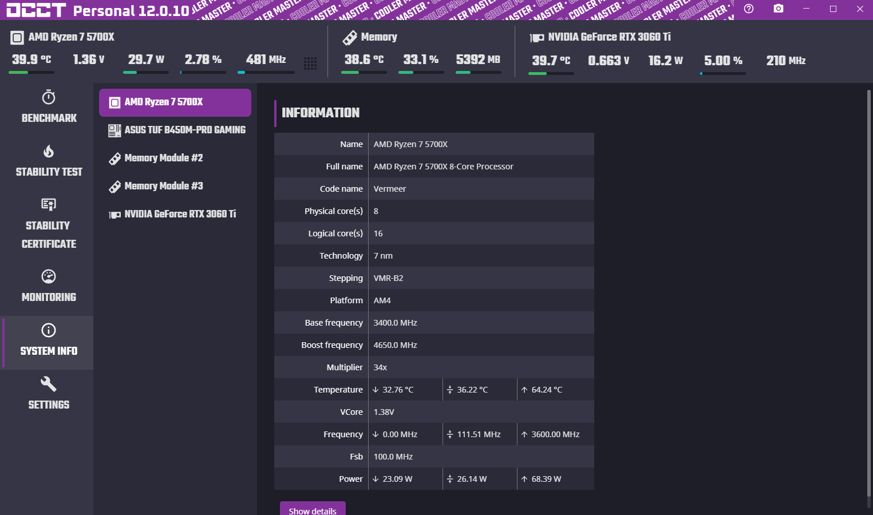Image resolution: width=873 pixels, height=515 pixels.
Task: Go to Monitoring gauge icon
Action: [49, 276]
